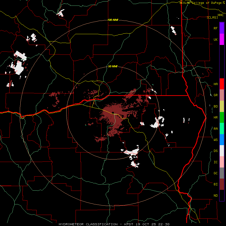Click the ND legend label
The width and height of the screenshot is (226, 226).
(x=215, y=196)
